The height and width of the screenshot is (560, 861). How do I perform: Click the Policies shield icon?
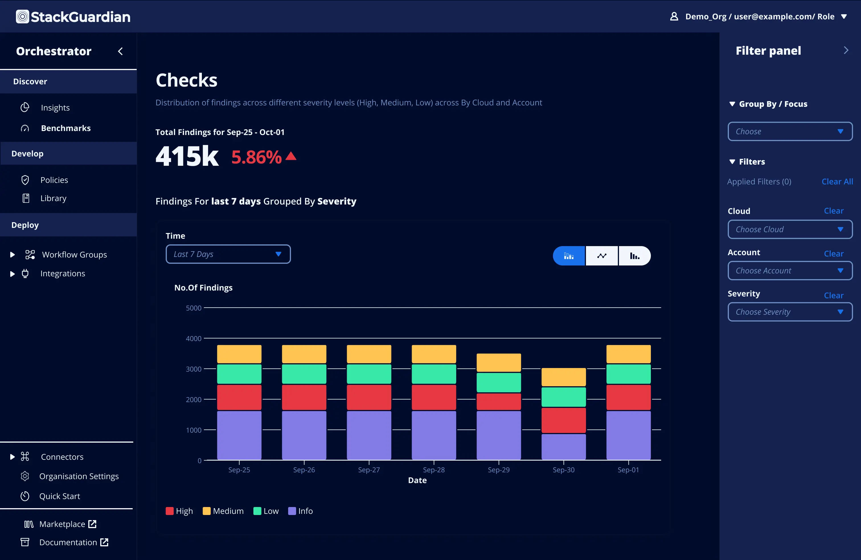25,180
